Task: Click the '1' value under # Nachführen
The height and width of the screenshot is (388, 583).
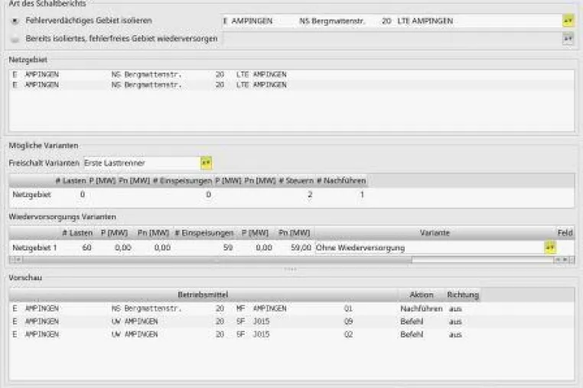Action: click(x=362, y=195)
